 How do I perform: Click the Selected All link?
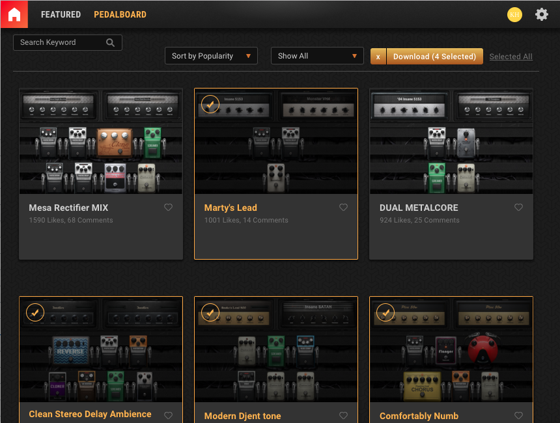(x=511, y=57)
